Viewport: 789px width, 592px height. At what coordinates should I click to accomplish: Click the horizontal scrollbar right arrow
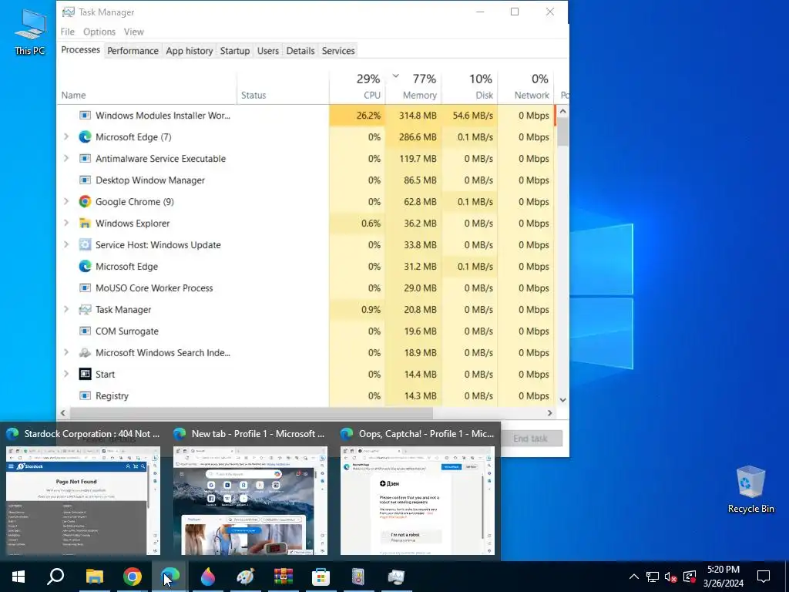click(549, 413)
